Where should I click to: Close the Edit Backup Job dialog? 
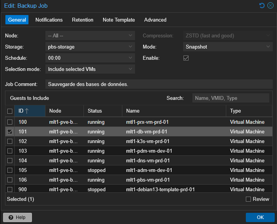pos(270,5)
